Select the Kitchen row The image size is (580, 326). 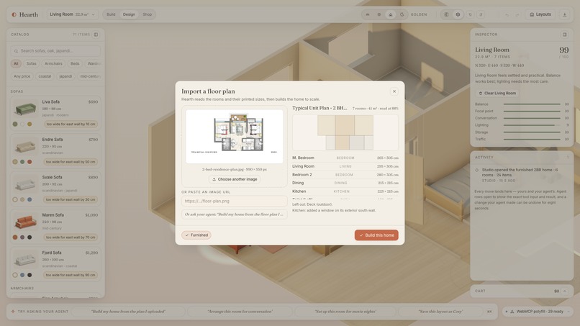345,191
